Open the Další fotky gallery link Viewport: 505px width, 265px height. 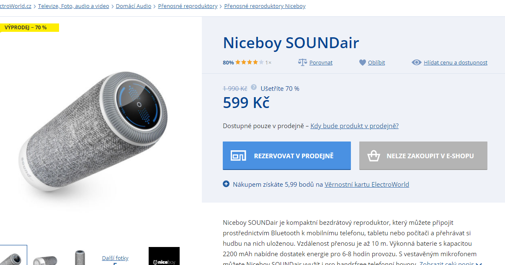pyautogui.click(x=115, y=258)
